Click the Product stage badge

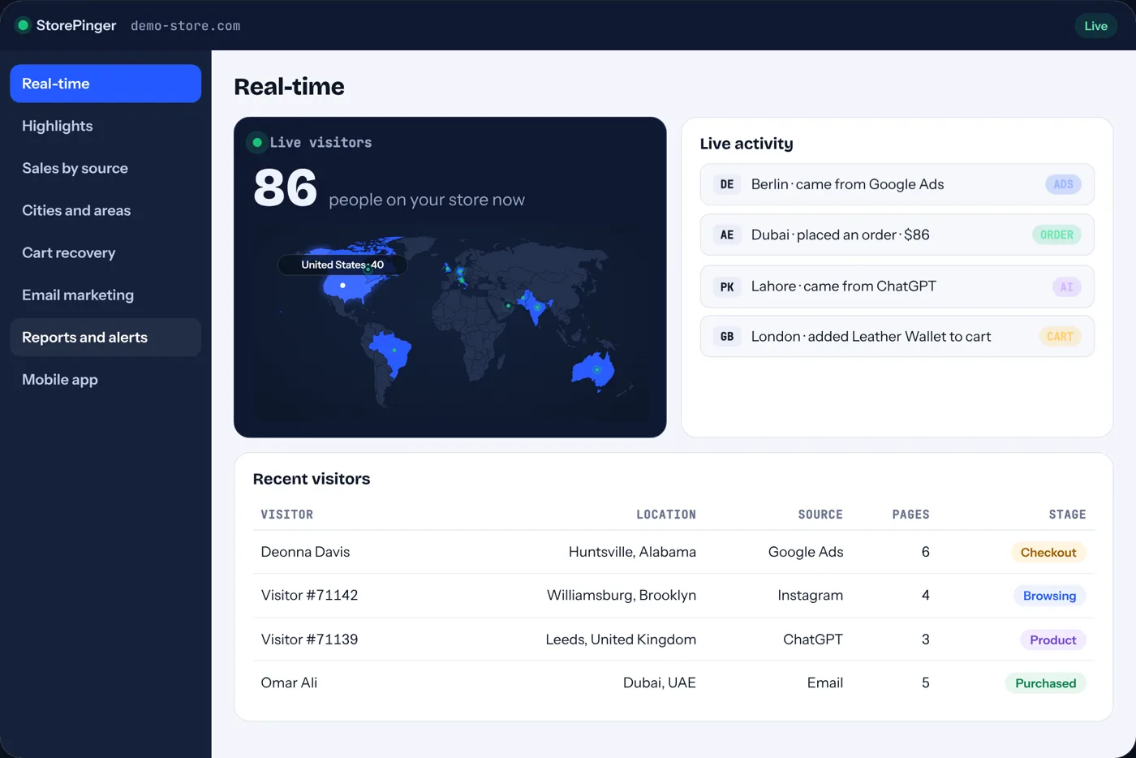[x=1052, y=640]
